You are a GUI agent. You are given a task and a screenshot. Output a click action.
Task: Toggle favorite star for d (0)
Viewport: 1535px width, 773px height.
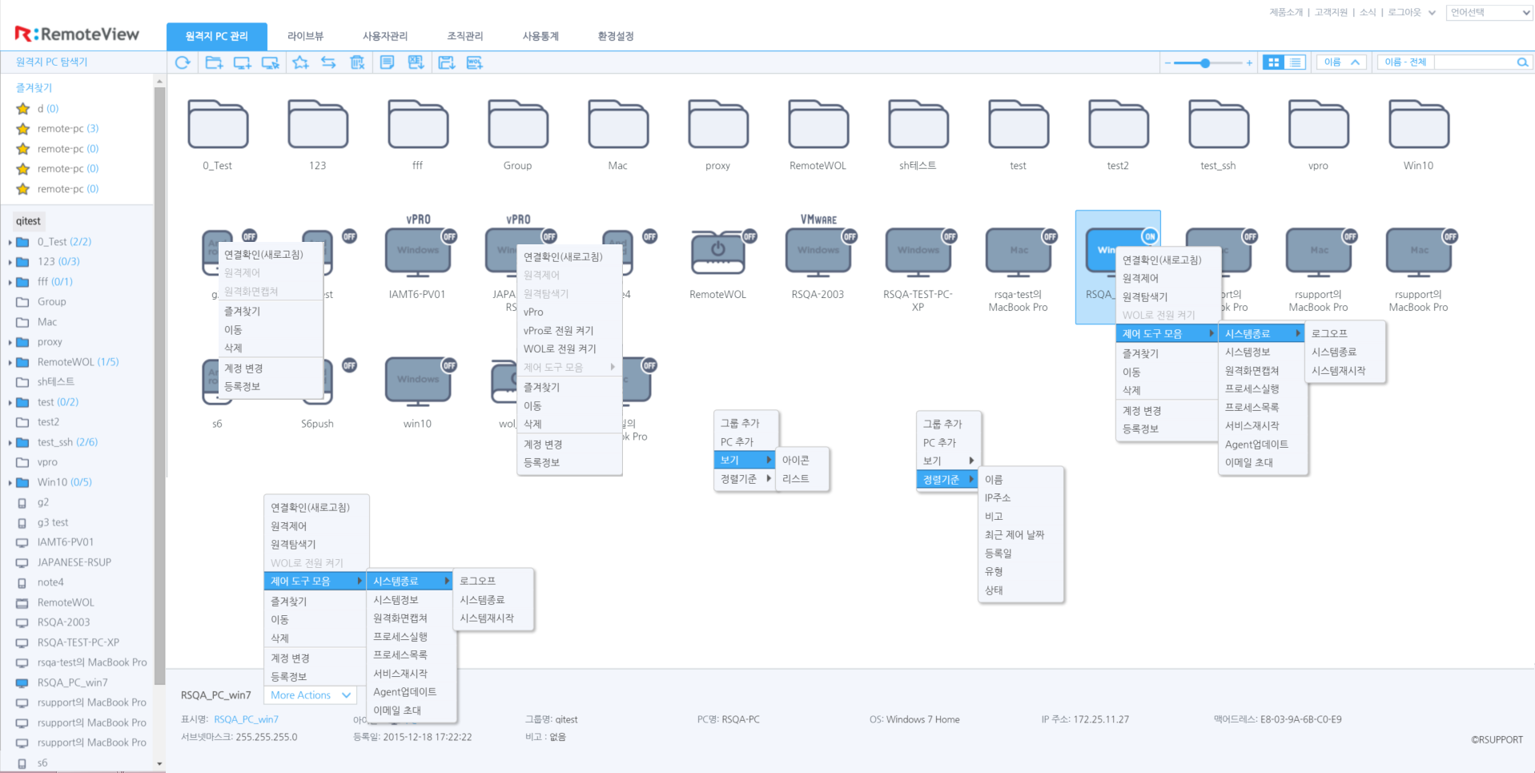tap(23, 108)
